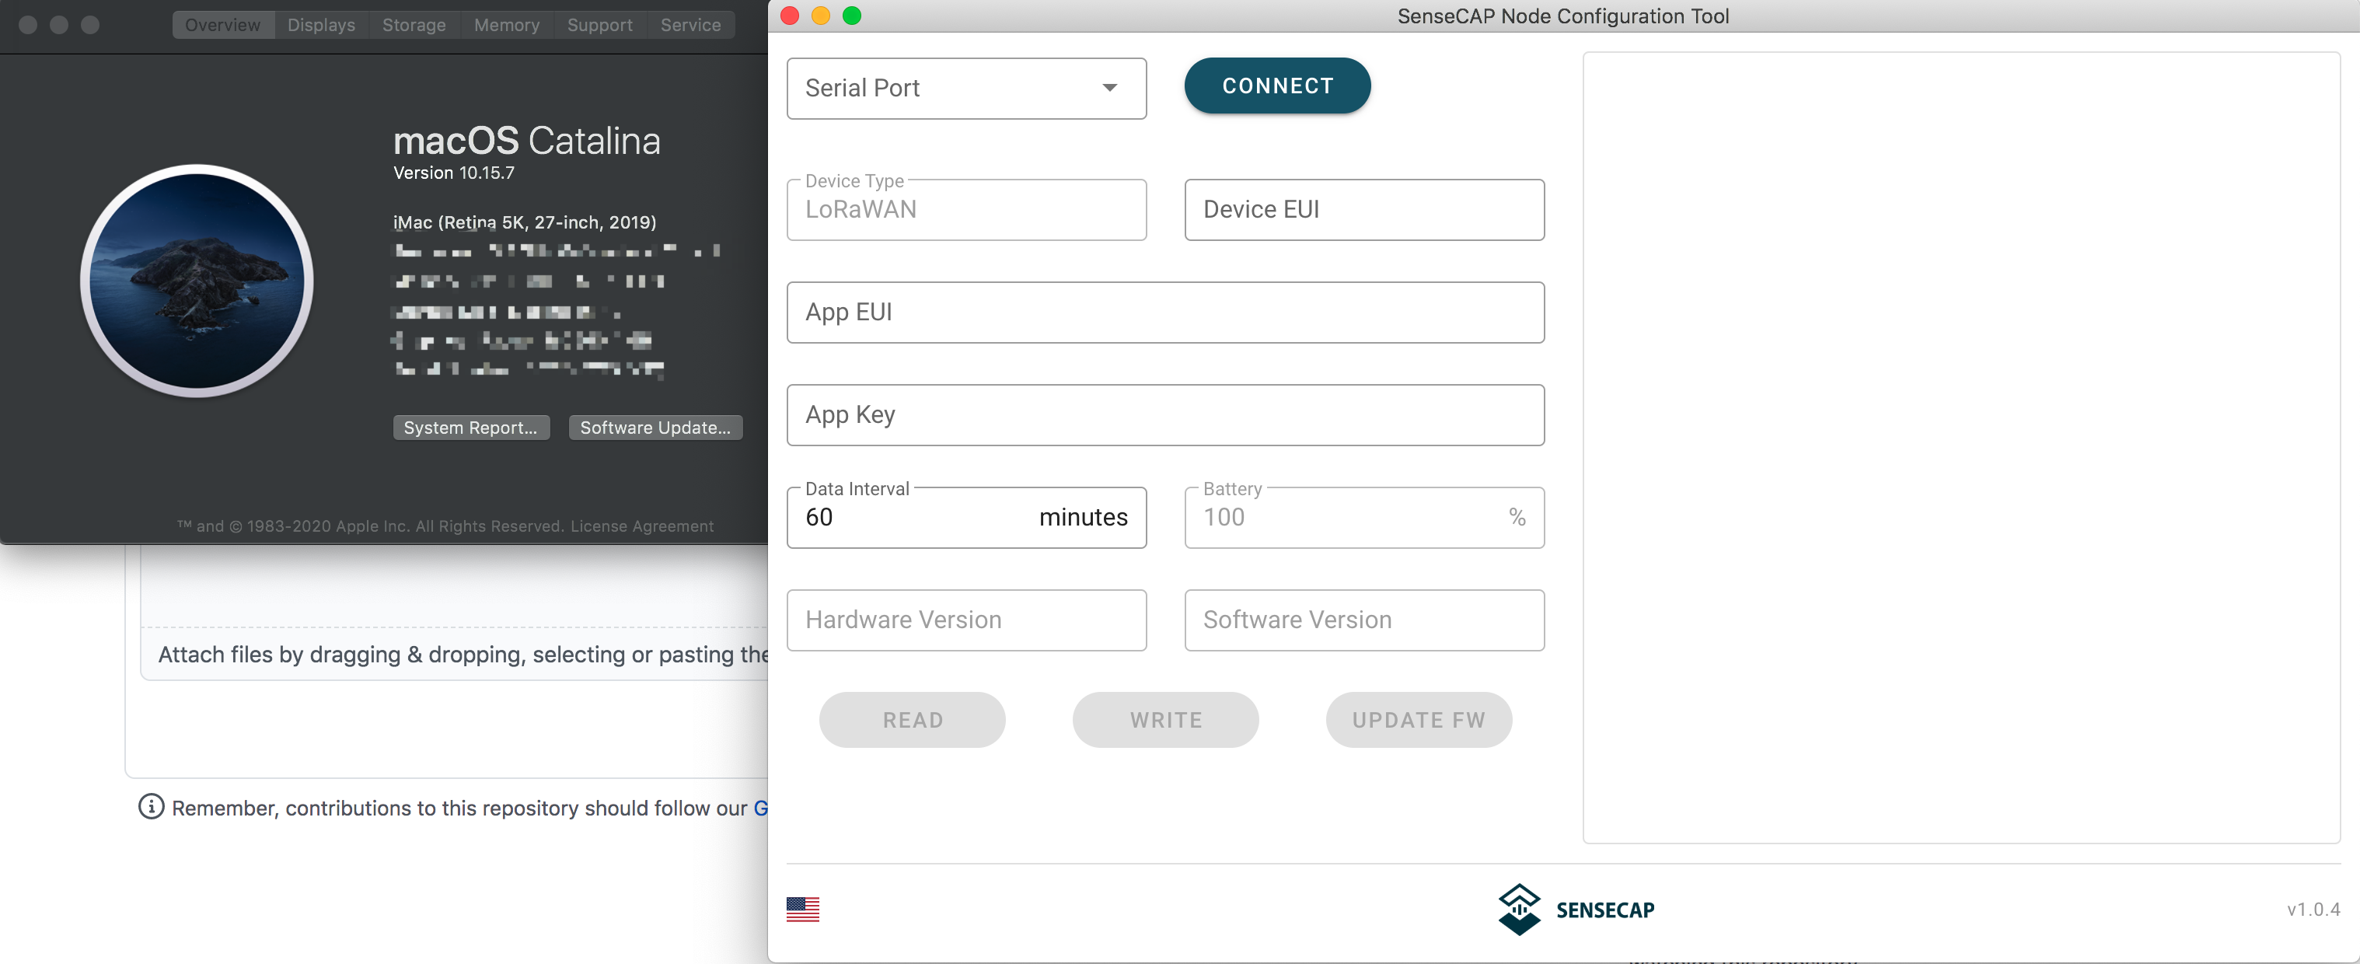Viewport: 2360px width, 964px height.
Task: Click the SenseCAP logo icon
Action: [x=1519, y=908]
